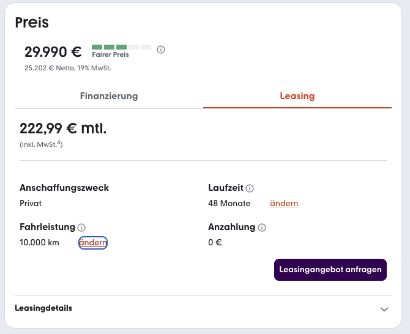Switch to the Finanzierung tab

click(x=109, y=96)
